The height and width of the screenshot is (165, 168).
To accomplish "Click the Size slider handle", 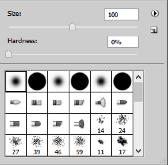I will (72, 26).
